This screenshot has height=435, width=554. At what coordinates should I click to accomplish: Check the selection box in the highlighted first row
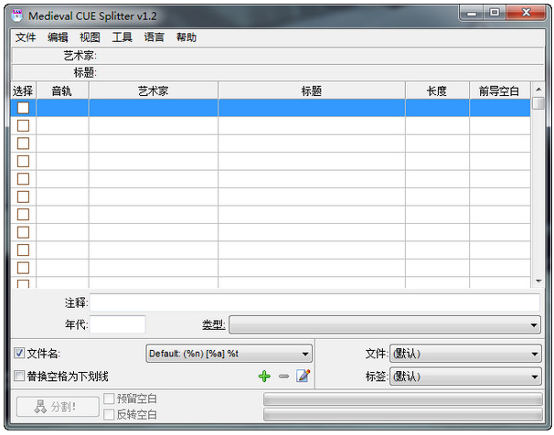click(x=24, y=108)
